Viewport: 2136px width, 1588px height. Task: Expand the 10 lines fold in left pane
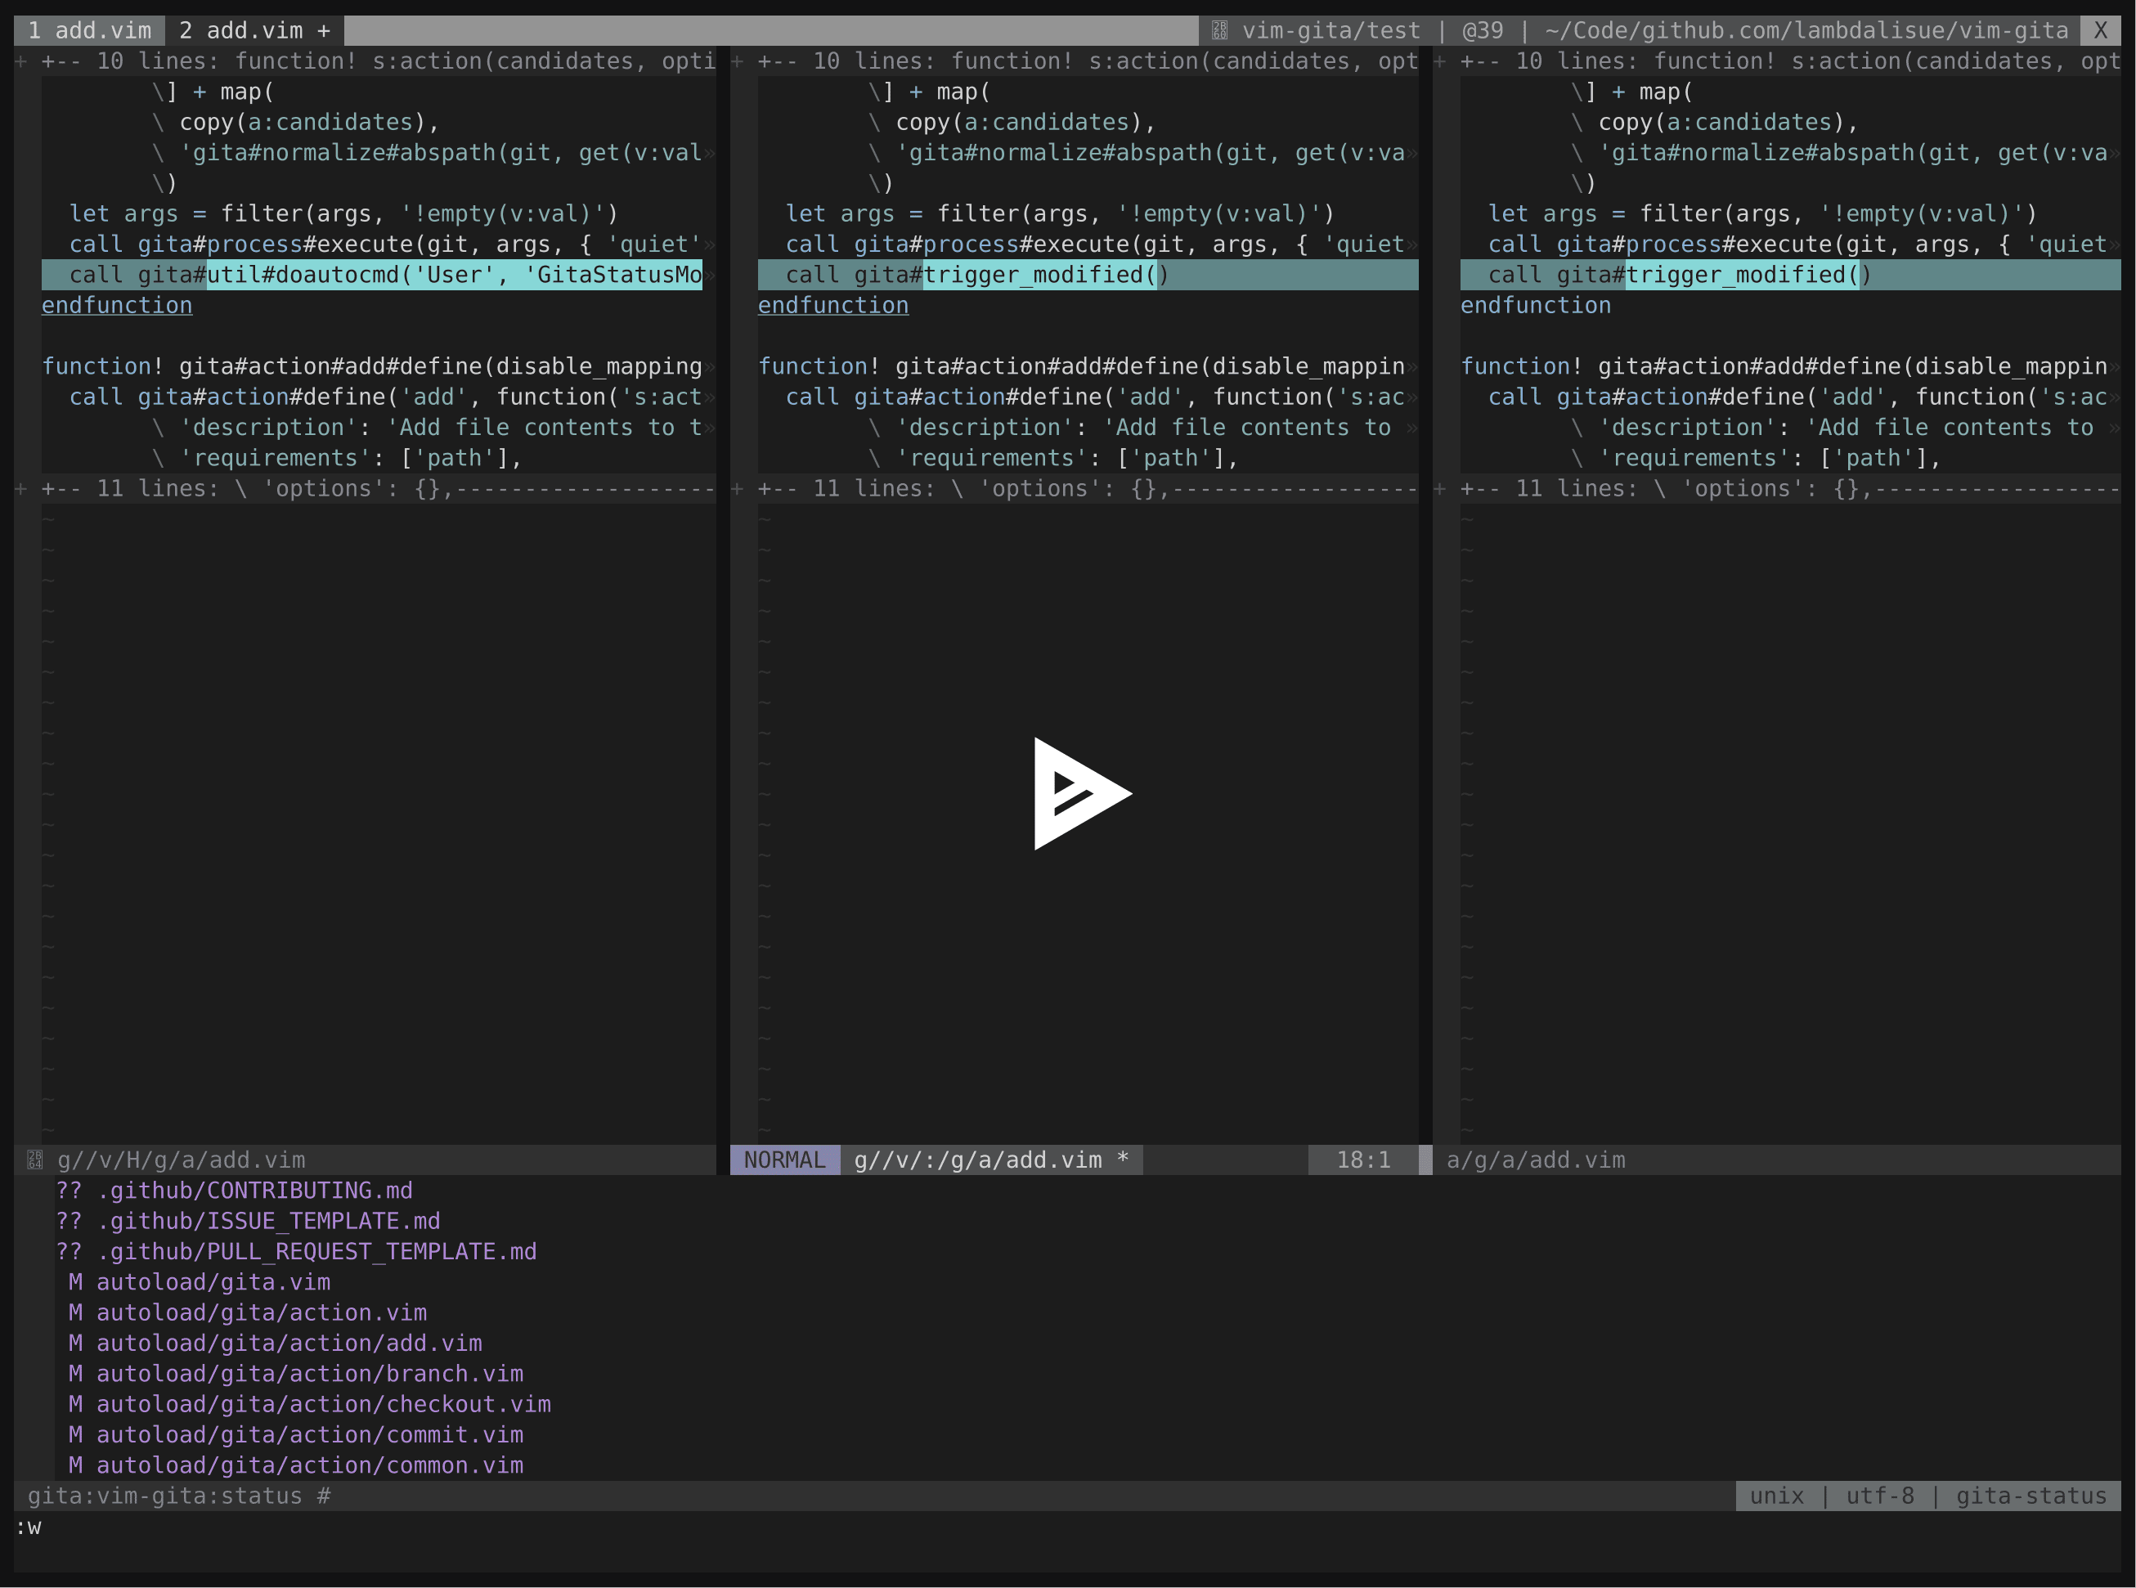pyautogui.click(x=366, y=61)
